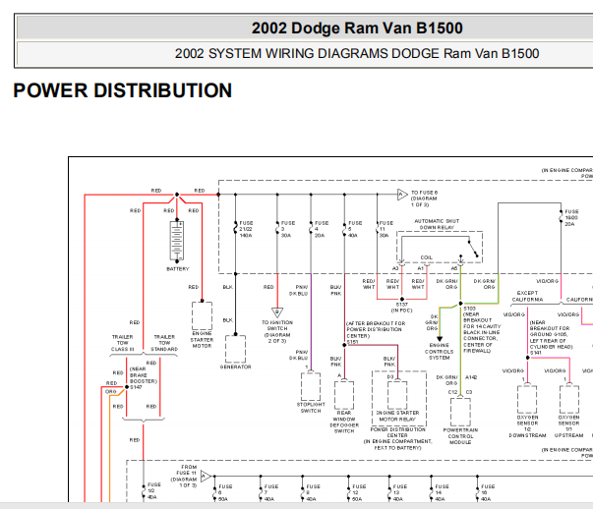Click "TRAILER TOW CLASS III" label
This screenshot has height=509, width=593.
123,343
